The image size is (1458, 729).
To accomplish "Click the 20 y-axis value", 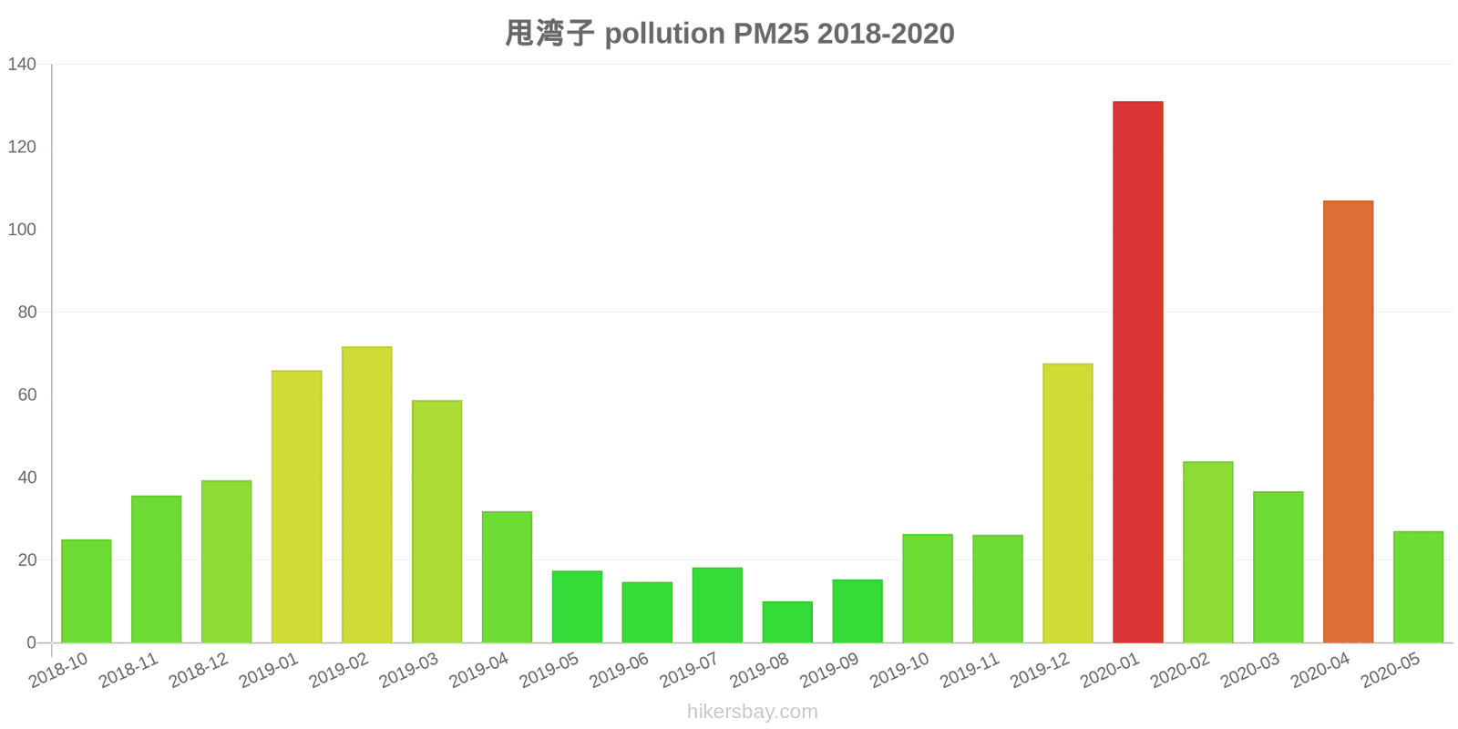I will 26,560.
